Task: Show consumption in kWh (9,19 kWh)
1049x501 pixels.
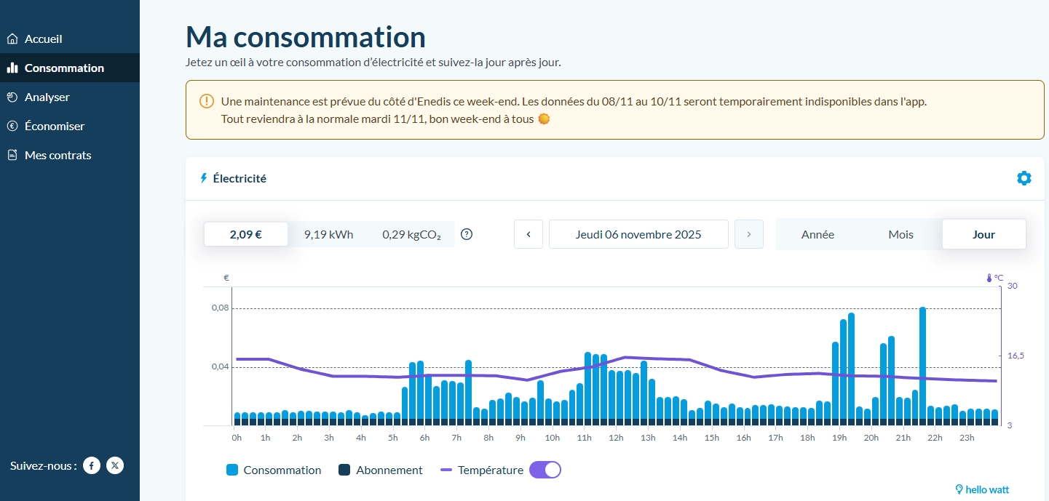Action: pos(328,234)
